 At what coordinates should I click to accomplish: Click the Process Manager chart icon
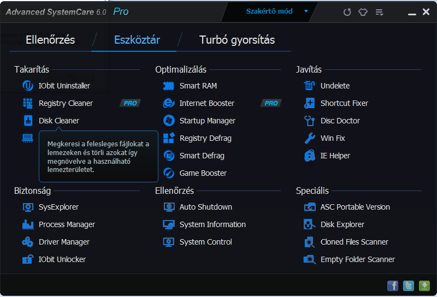[28, 224]
